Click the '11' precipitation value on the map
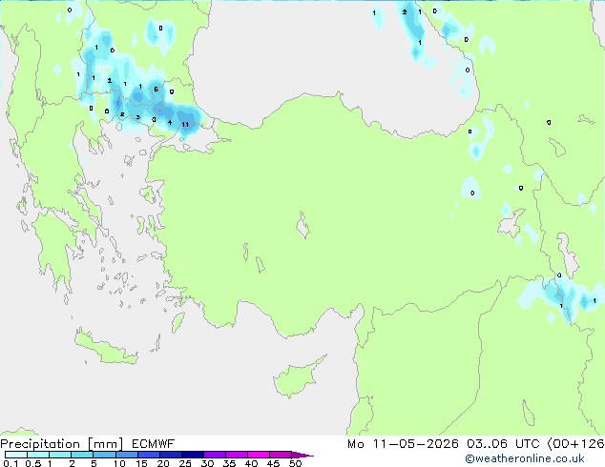This screenshot has width=605, height=467. (185, 125)
